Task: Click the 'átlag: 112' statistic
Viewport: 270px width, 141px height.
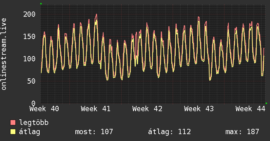Action: 169,132
